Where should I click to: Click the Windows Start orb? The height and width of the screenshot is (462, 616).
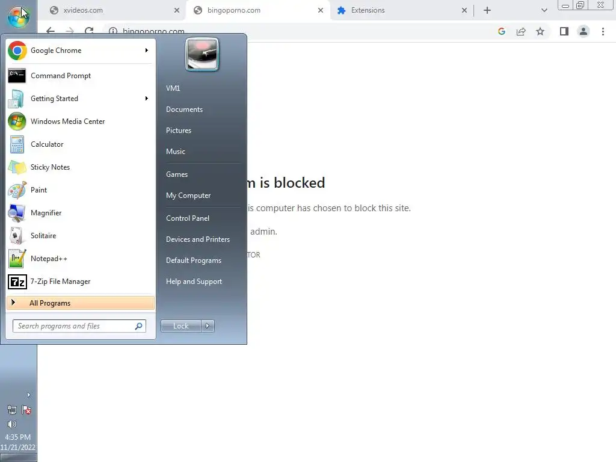tap(18, 17)
